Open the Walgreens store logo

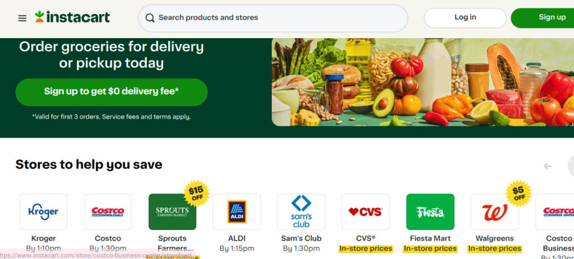tap(494, 212)
